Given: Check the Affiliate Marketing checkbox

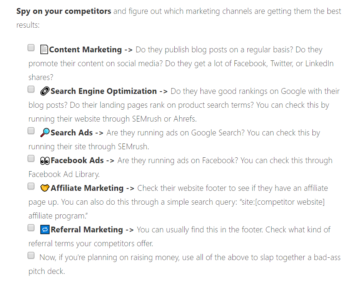Looking at the screenshot, I should pos(31,186).
